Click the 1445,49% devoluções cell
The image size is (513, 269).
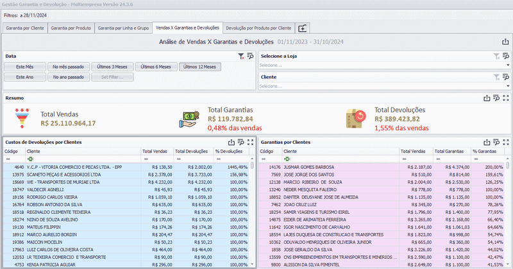pyautogui.click(x=231, y=167)
